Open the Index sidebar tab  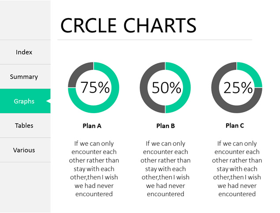tap(24, 52)
